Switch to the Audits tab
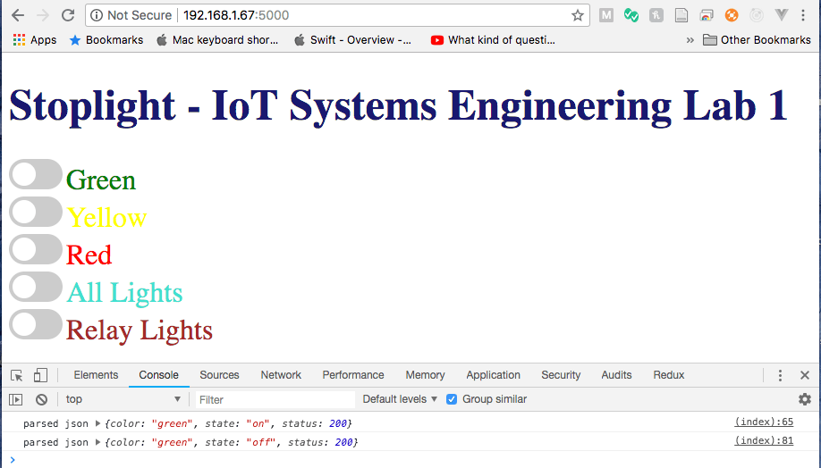The width and height of the screenshot is (821, 468). point(616,375)
